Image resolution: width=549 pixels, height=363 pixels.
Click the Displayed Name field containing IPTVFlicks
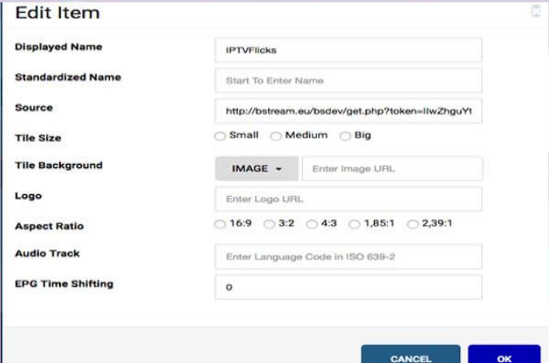coord(348,50)
